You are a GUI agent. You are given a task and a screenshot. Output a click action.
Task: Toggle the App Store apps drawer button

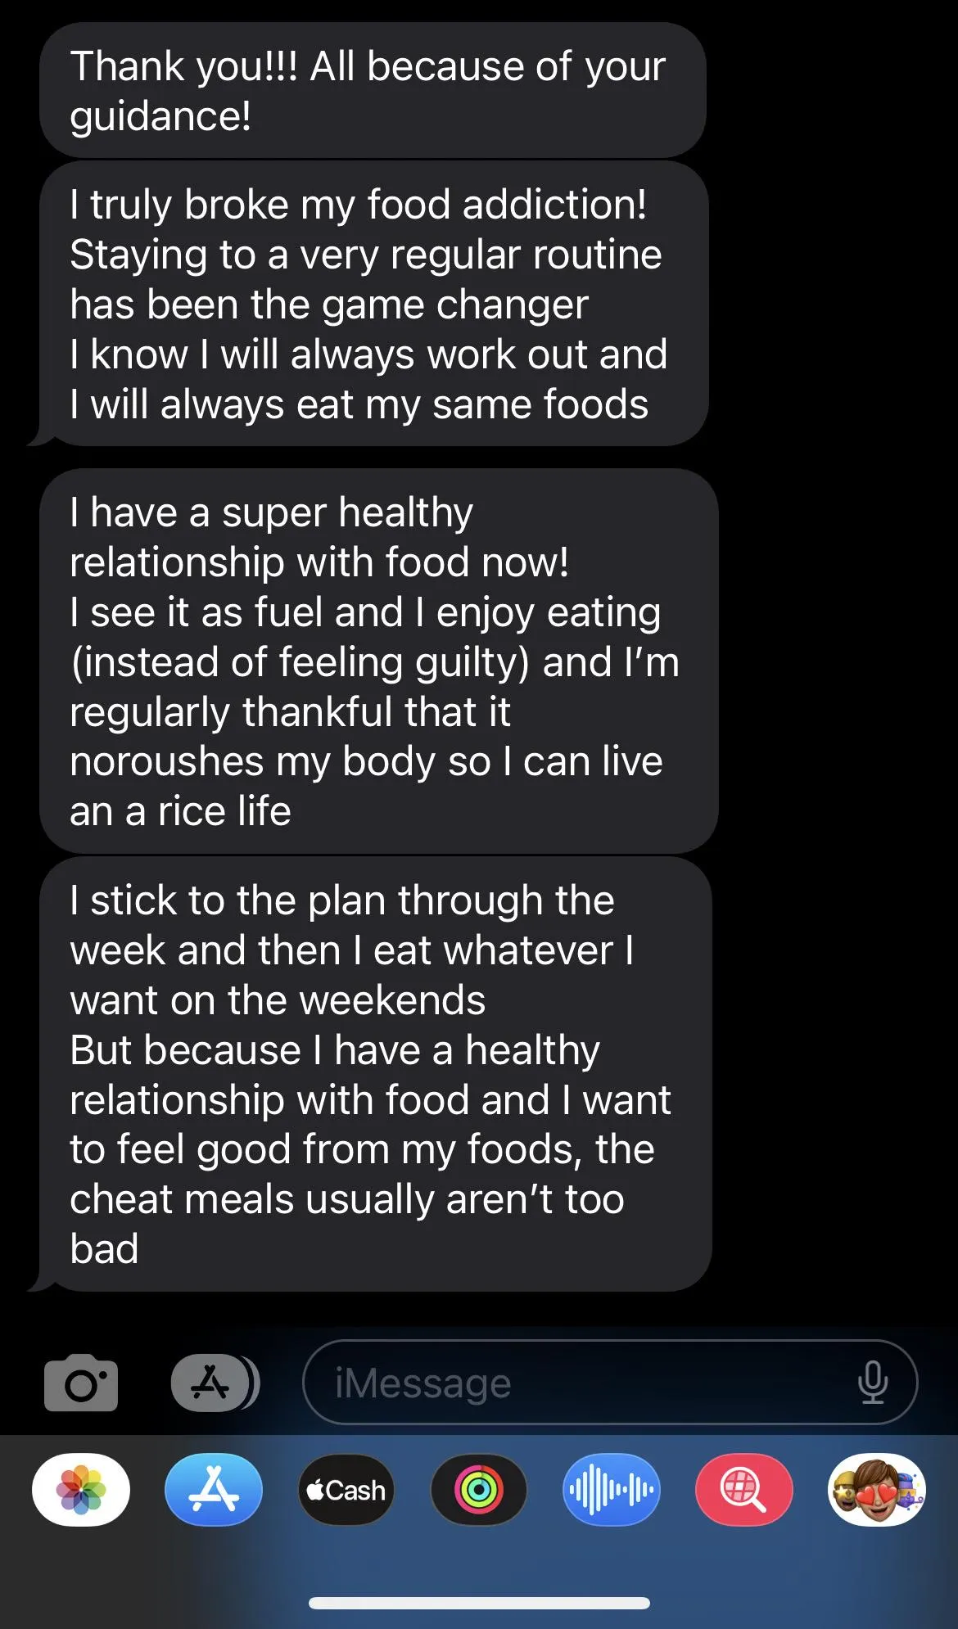pos(211,1383)
